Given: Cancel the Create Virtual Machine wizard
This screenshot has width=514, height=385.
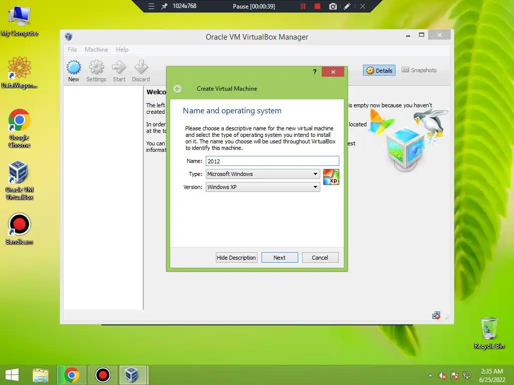Looking at the screenshot, I should click(x=320, y=258).
